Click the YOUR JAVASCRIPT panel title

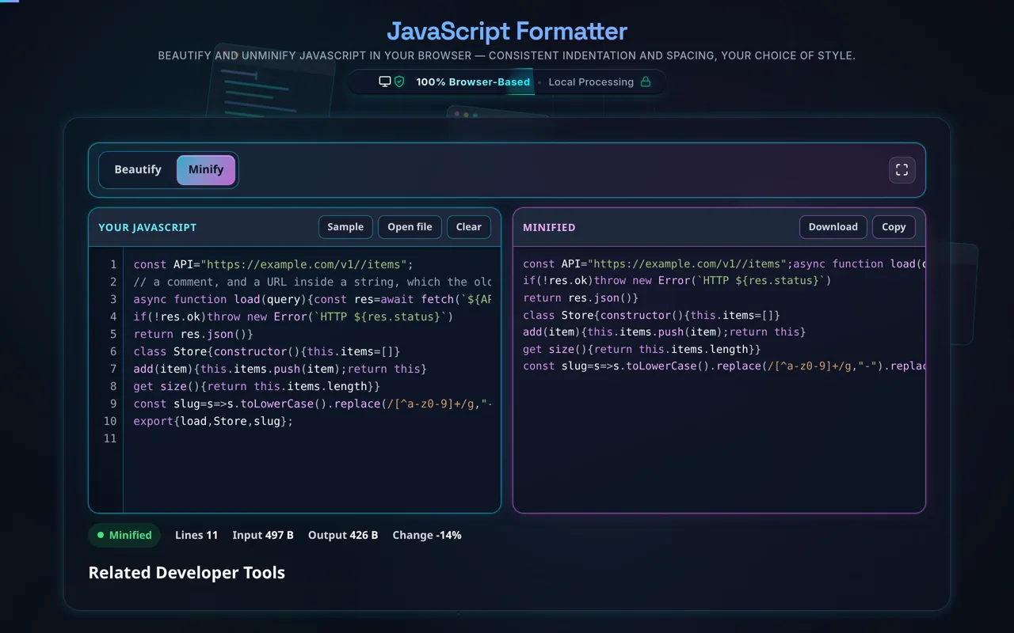(147, 227)
